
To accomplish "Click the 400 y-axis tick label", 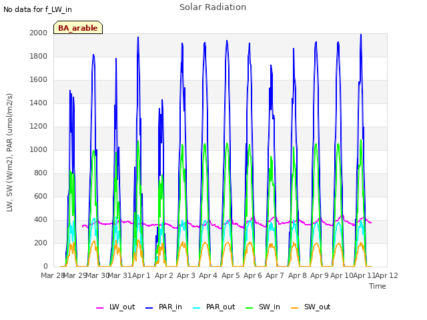I will pos(41,220).
